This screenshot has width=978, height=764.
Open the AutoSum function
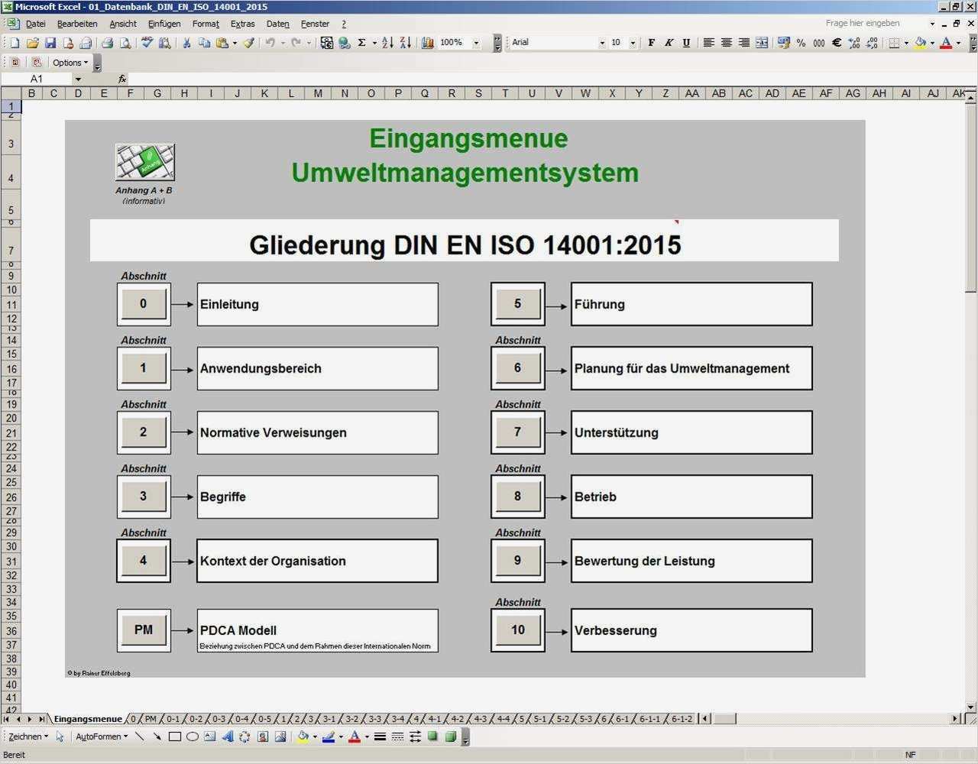361,43
